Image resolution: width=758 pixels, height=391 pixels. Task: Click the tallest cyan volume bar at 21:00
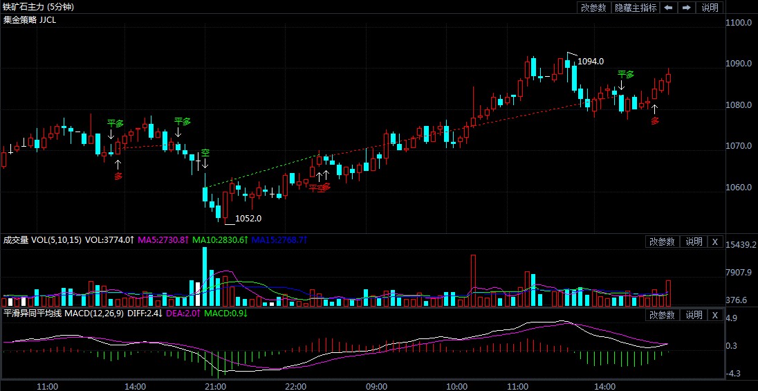[x=205, y=277]
